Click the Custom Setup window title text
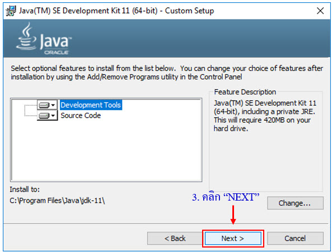 tap(116, 11)
